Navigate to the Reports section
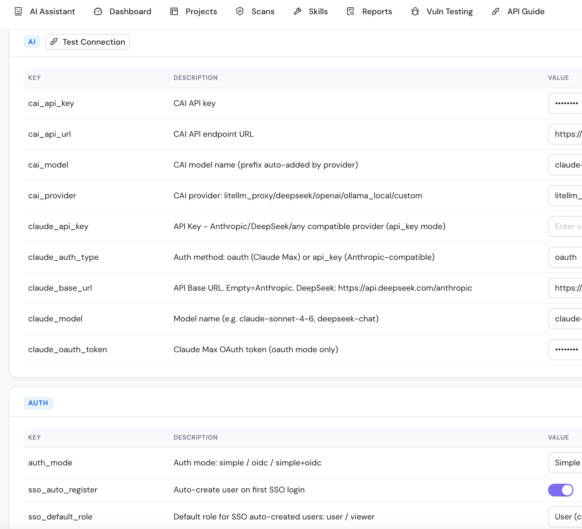Screen dimensions: 582x529 [x=377, y=11]
